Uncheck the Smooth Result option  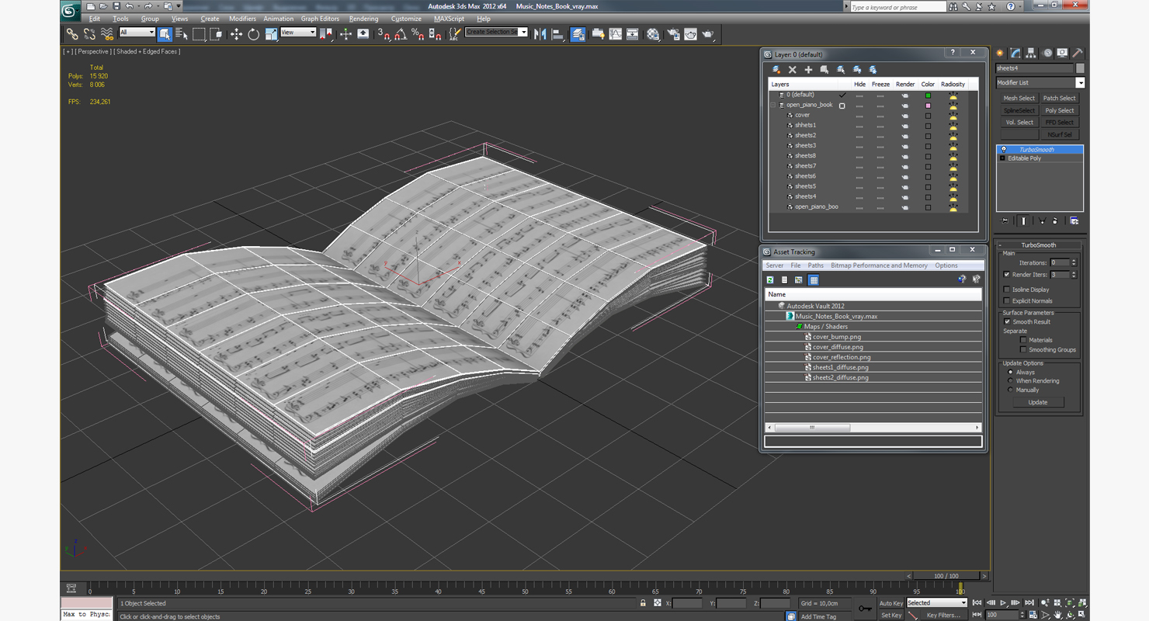(1007, 321)
